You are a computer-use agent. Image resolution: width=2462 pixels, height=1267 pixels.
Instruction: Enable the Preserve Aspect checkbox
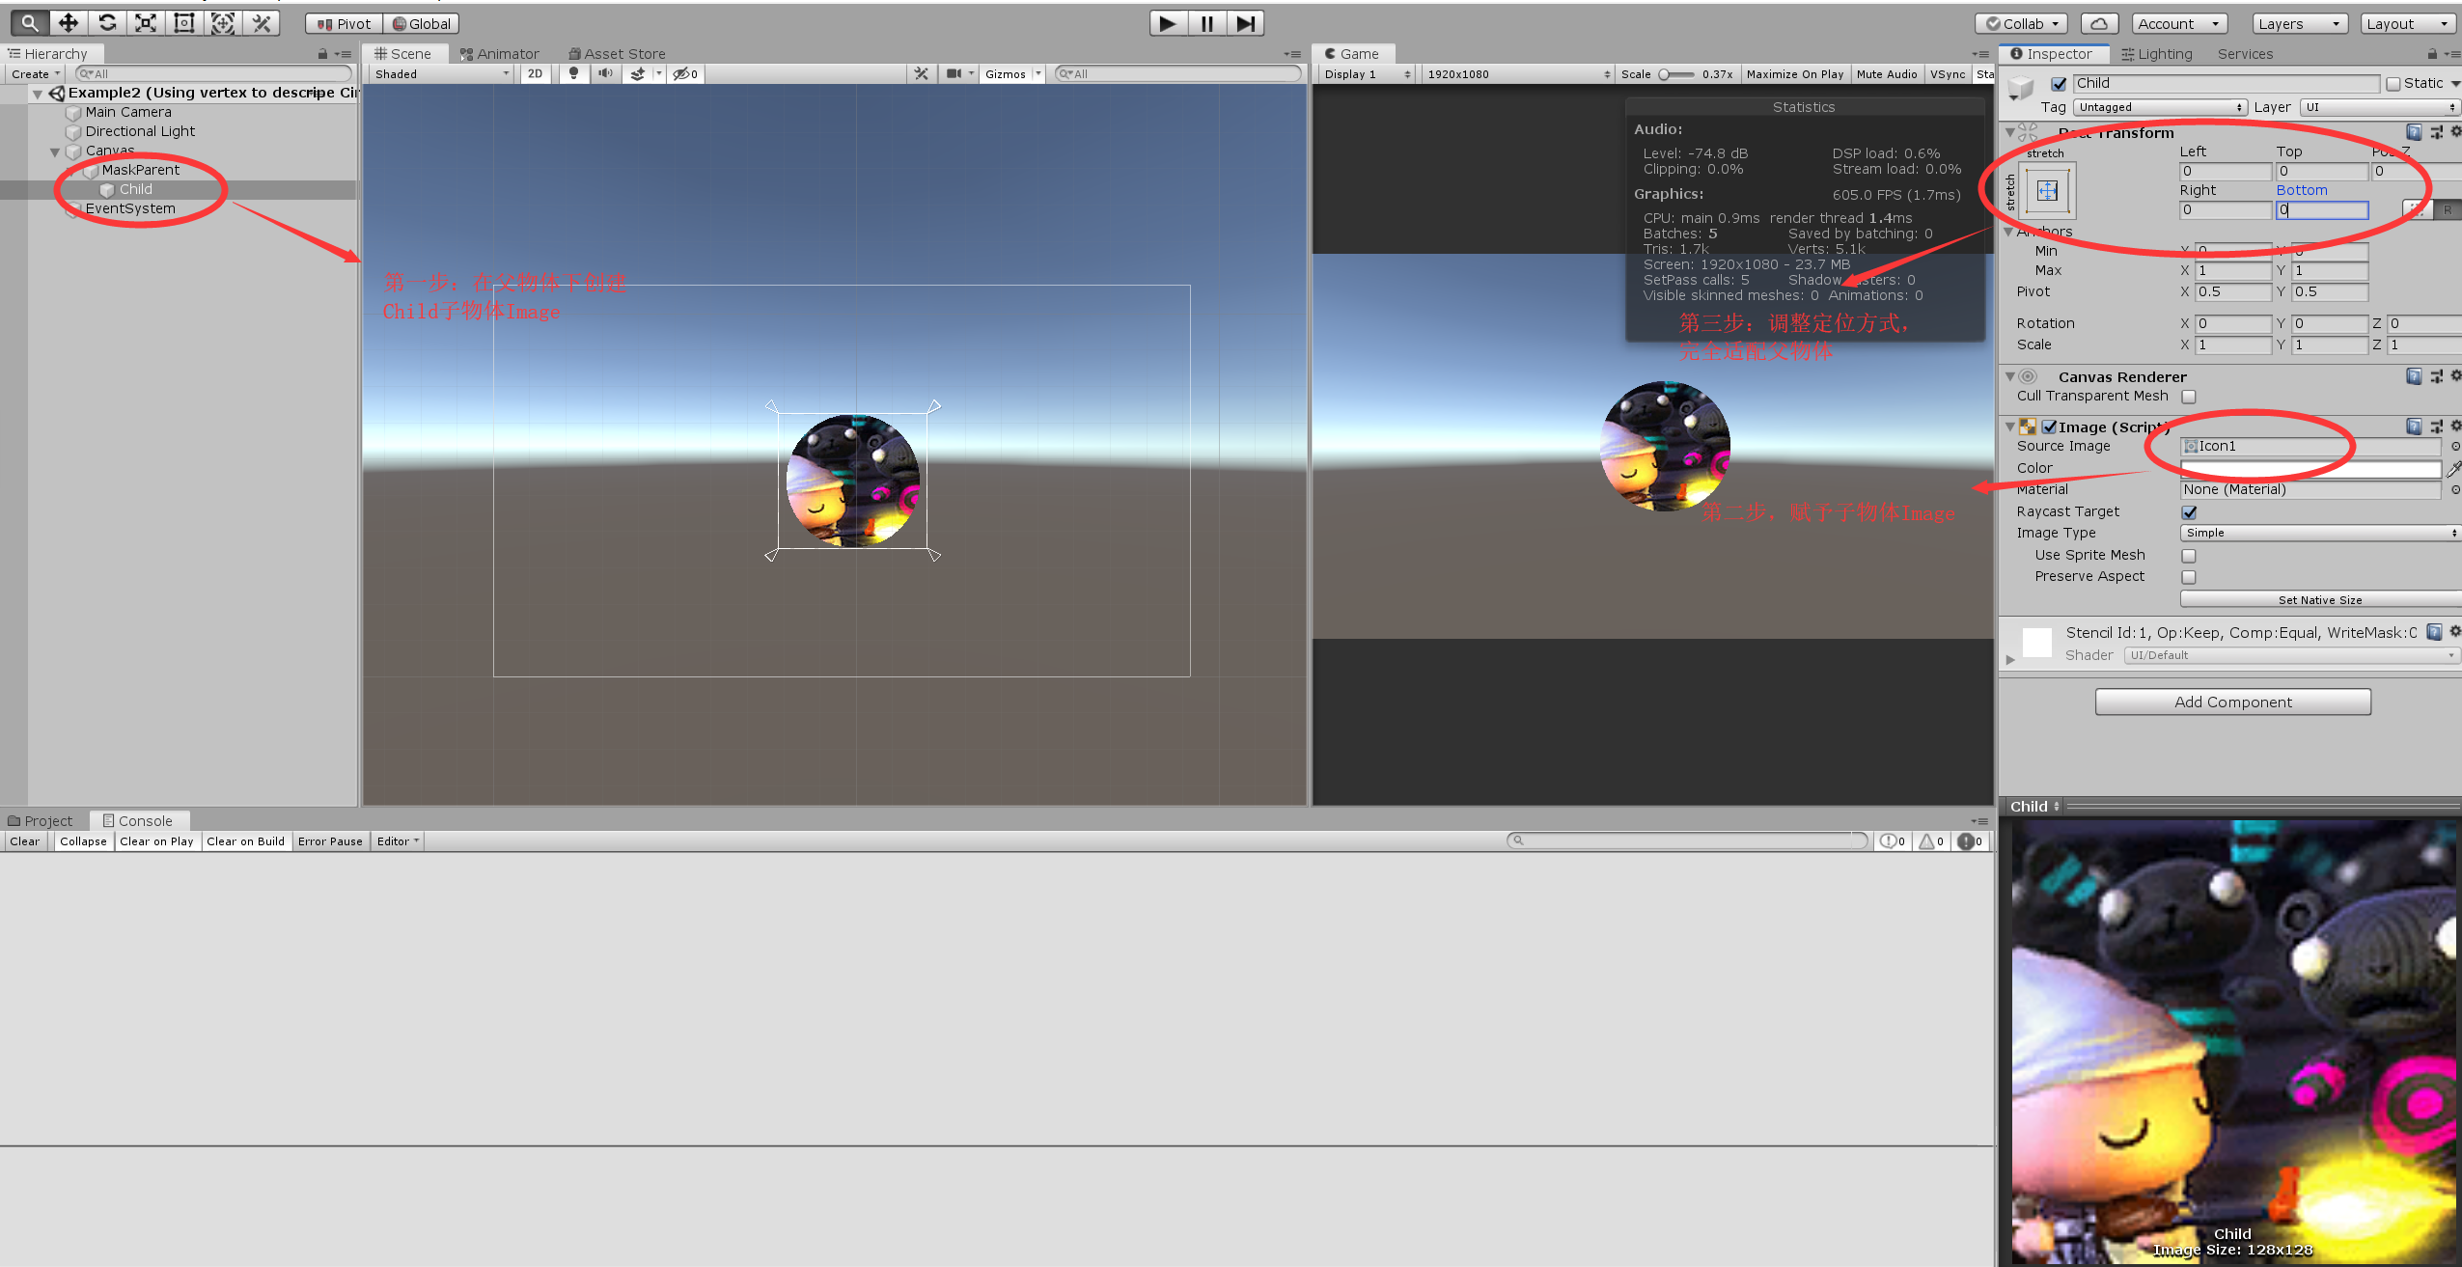click(2189, 577)
